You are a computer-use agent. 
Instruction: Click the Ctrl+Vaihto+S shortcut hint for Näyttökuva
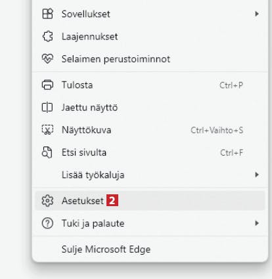pyautogui.click(x=217, y=130)
